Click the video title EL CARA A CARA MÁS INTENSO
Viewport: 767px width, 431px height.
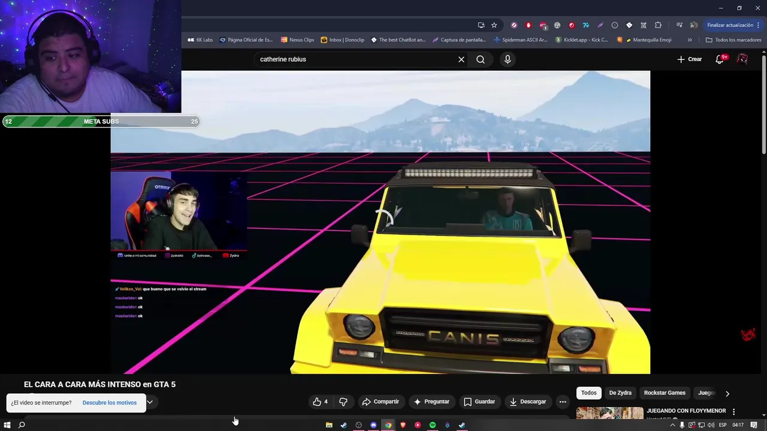coord(99,384)
